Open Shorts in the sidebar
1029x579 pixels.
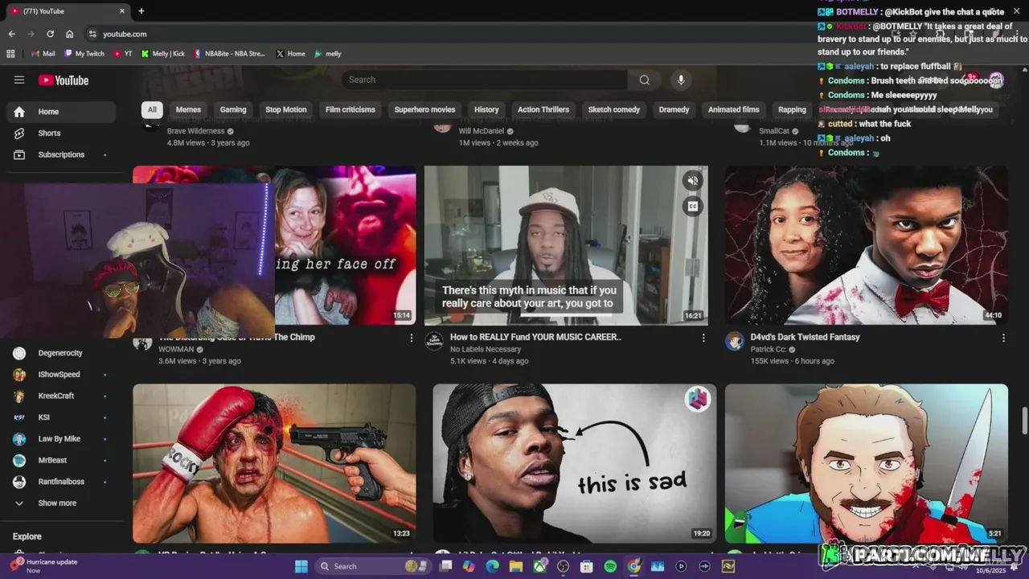click(x=61, y=133)
